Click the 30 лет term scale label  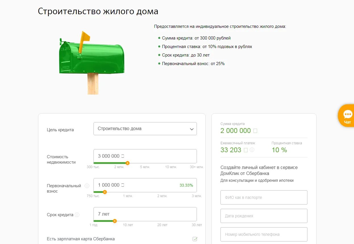pyautogui.click(x=197, y=225)
